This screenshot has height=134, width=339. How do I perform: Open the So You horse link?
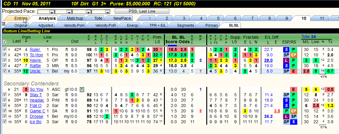[36, 89]
